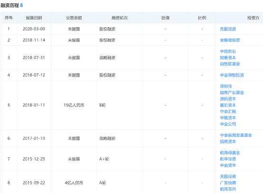Click the 15亿人民币 amount cell
Image resolution: width=263 pixels, height=193 pixels.
pos(74,105)
